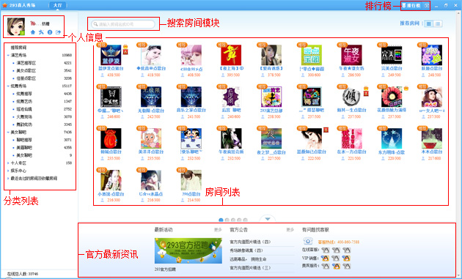Open the 后宫聊吧 room thumbnail
Image resolution: width=462 pixels, height=279 pixels.
(231, 97)
